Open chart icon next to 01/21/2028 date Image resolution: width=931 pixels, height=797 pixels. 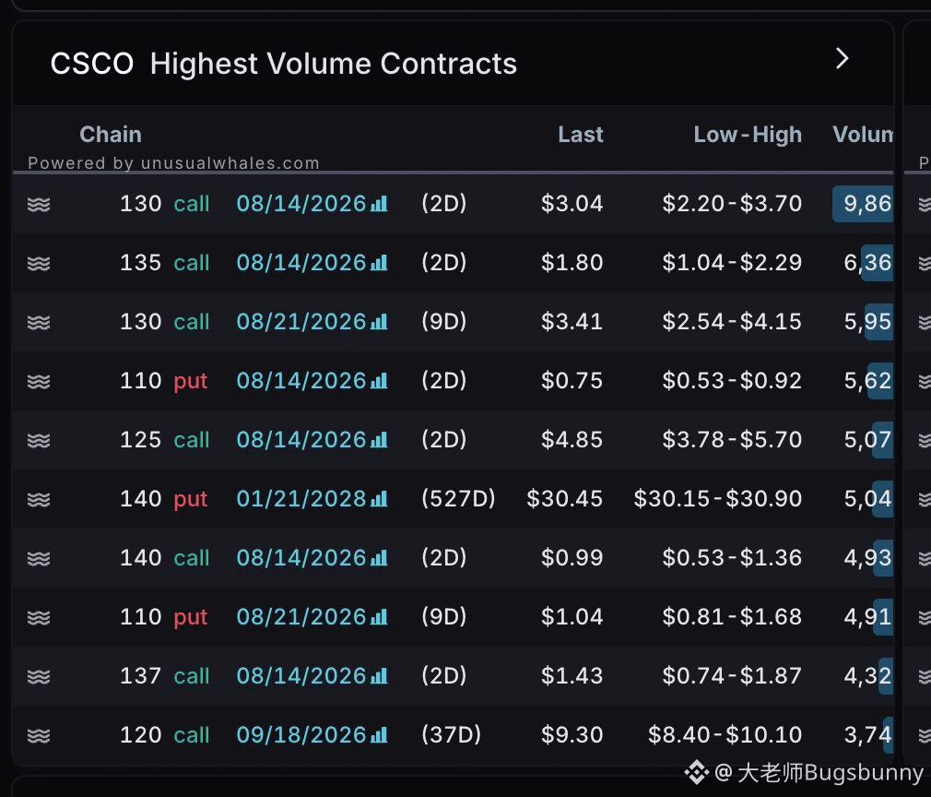pos(379,499)
